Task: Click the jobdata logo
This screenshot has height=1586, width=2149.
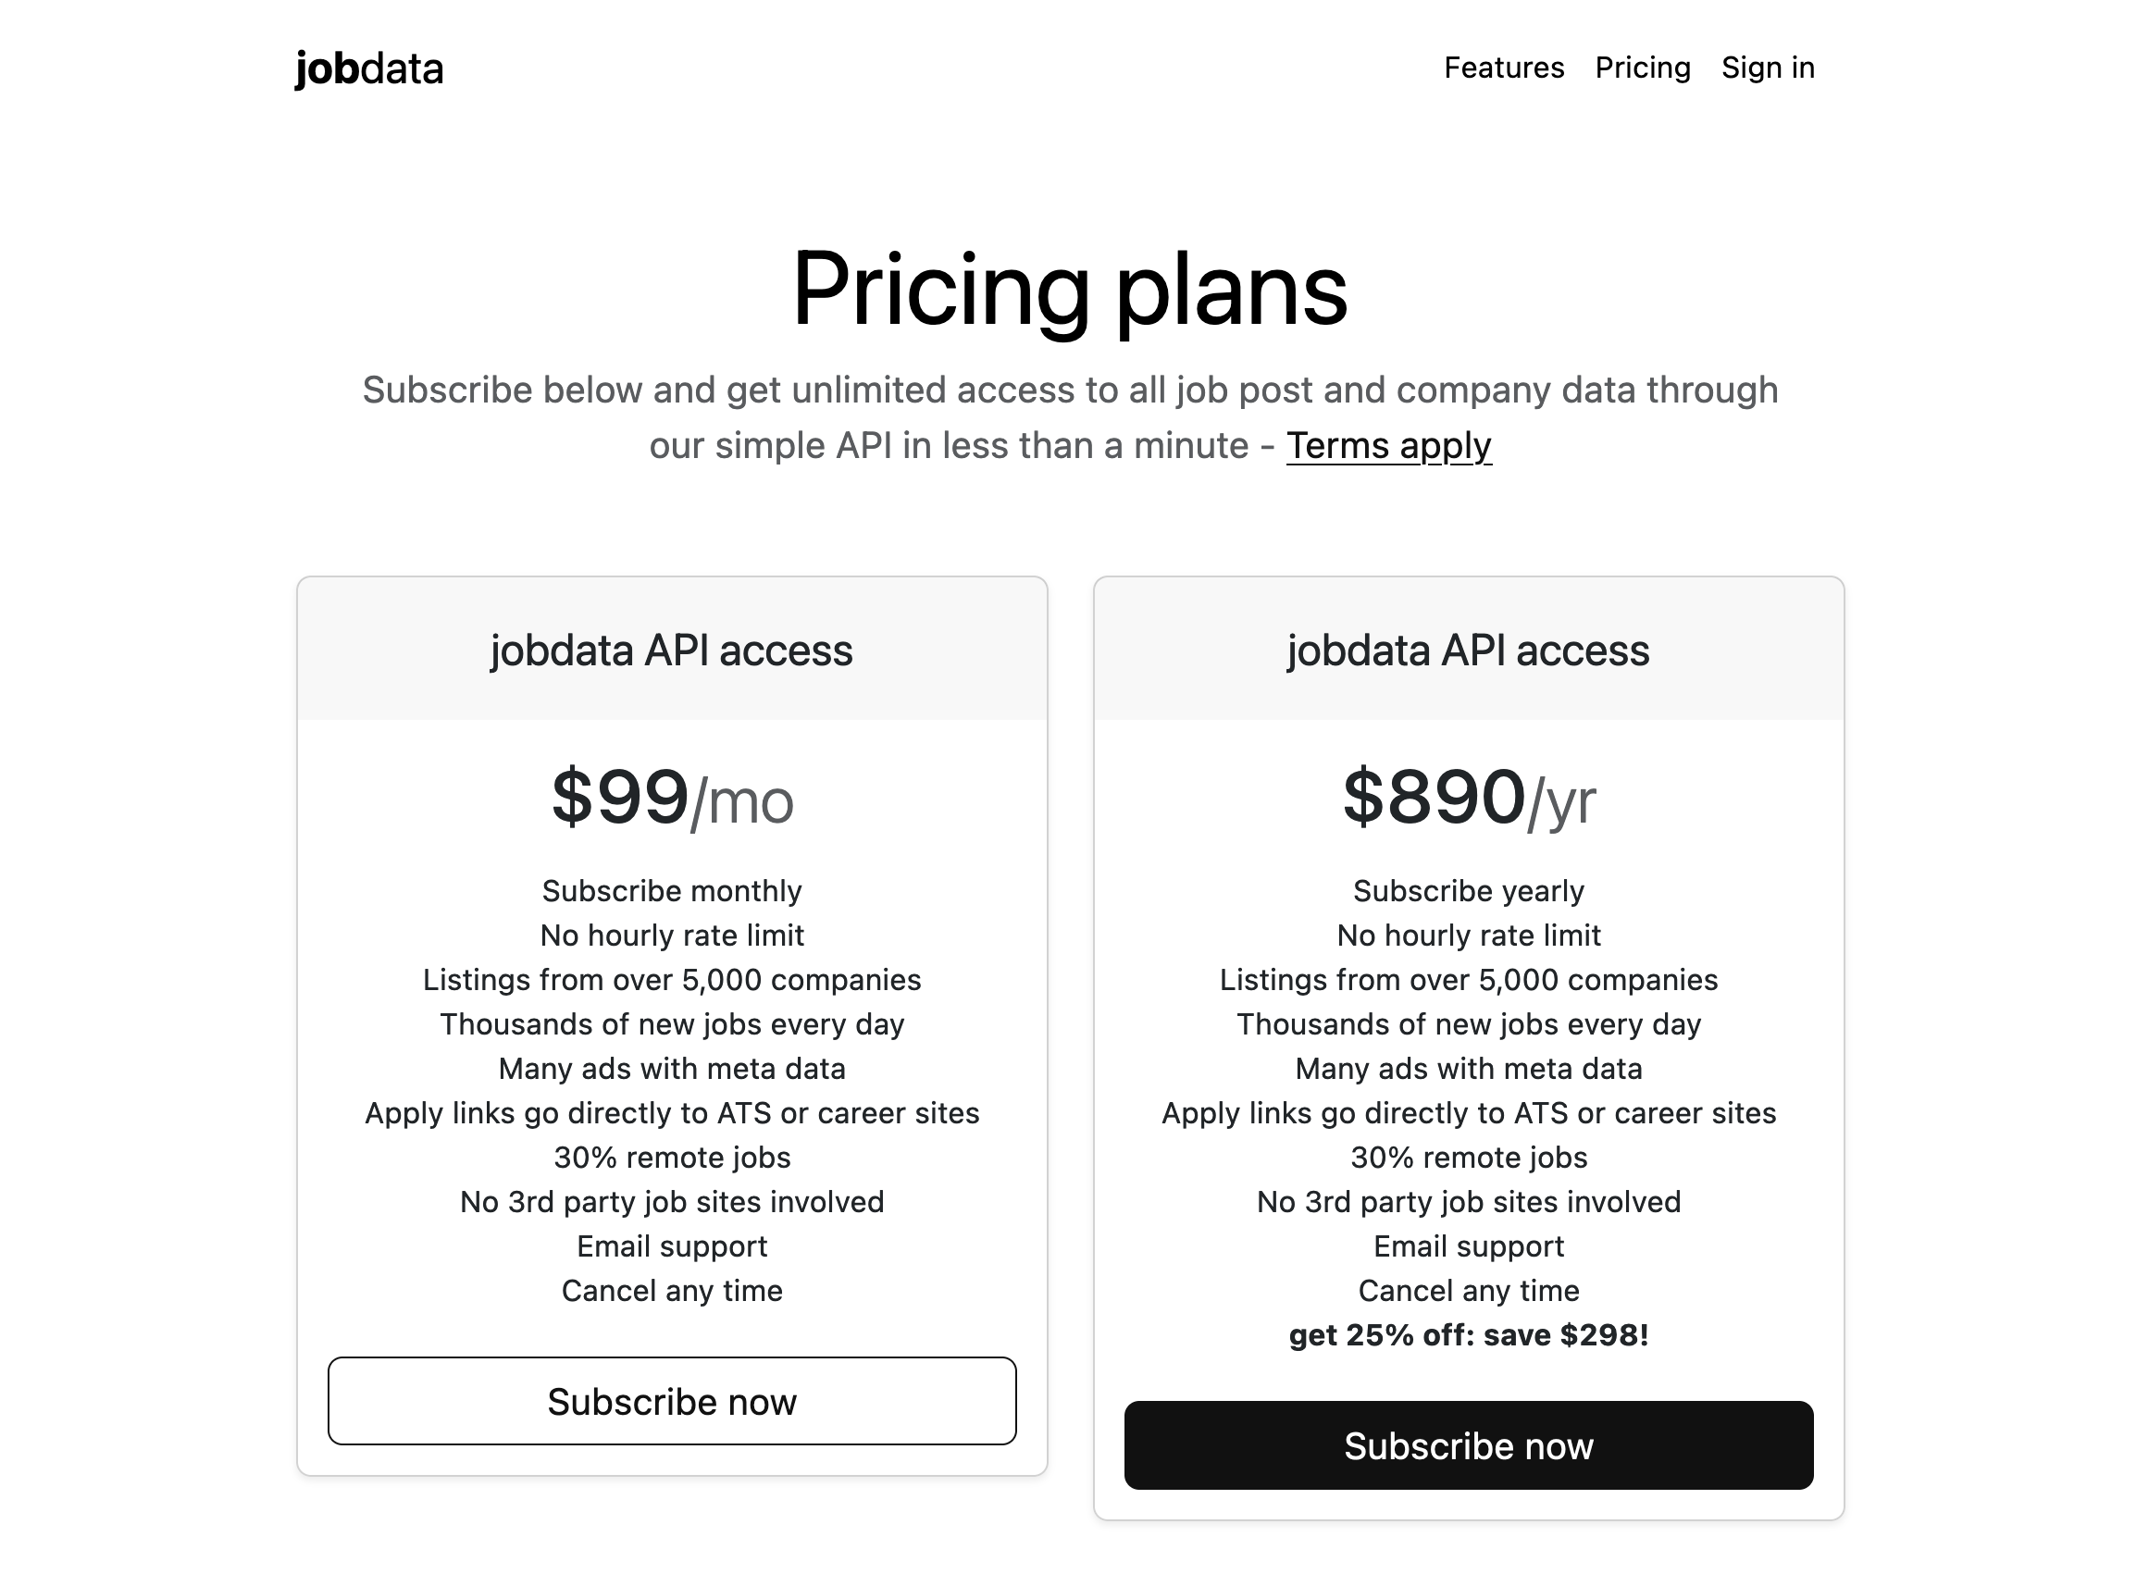Action: tap(368, 69)
